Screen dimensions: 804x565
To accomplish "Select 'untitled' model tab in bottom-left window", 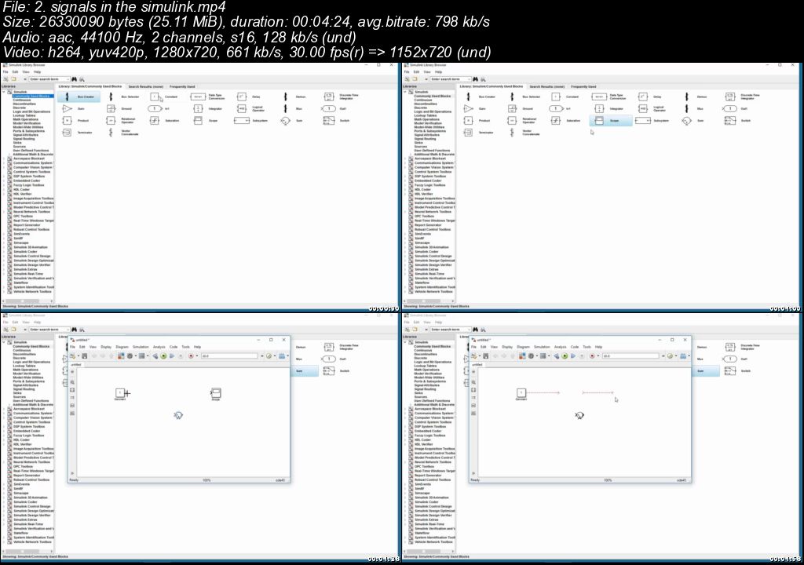I will tap(76, 365).
